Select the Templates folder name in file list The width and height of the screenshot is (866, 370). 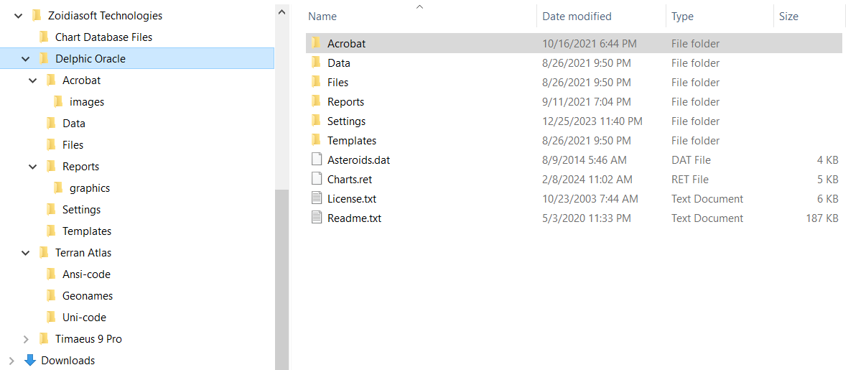point(352,141)
